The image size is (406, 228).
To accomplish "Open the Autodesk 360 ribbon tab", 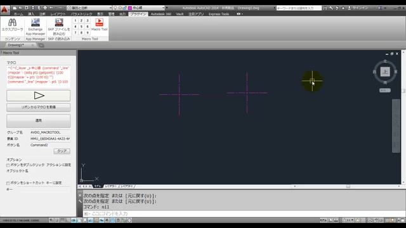I will pyautogui.click(x=160, y=14).
